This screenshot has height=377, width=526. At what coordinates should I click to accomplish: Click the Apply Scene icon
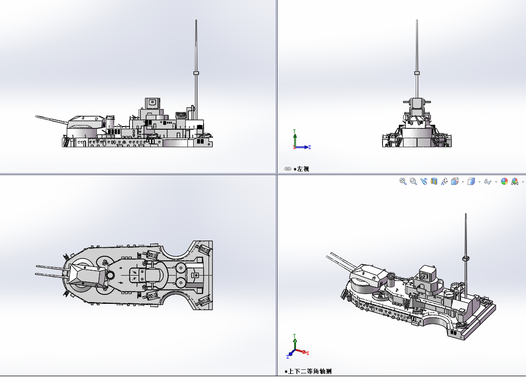pos(515,182)
